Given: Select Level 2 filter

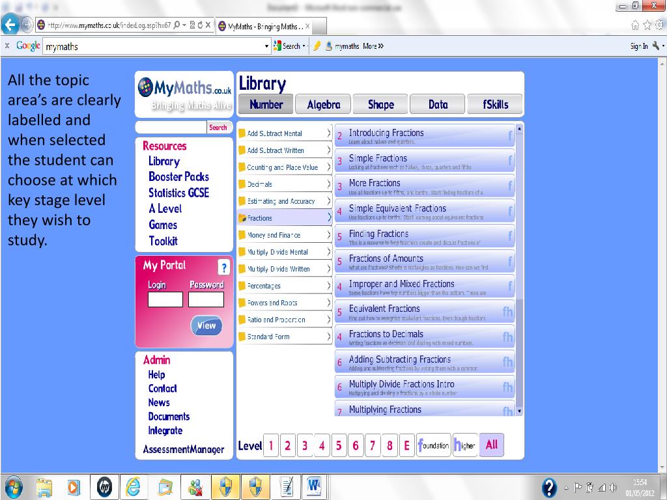Looking at the screenshot, I should [287, 445].
